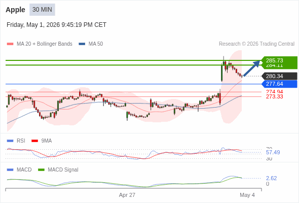Toggle the MA 20 + Bollinger Bands legend label
299x203 pixels.
tap(45, 44)
